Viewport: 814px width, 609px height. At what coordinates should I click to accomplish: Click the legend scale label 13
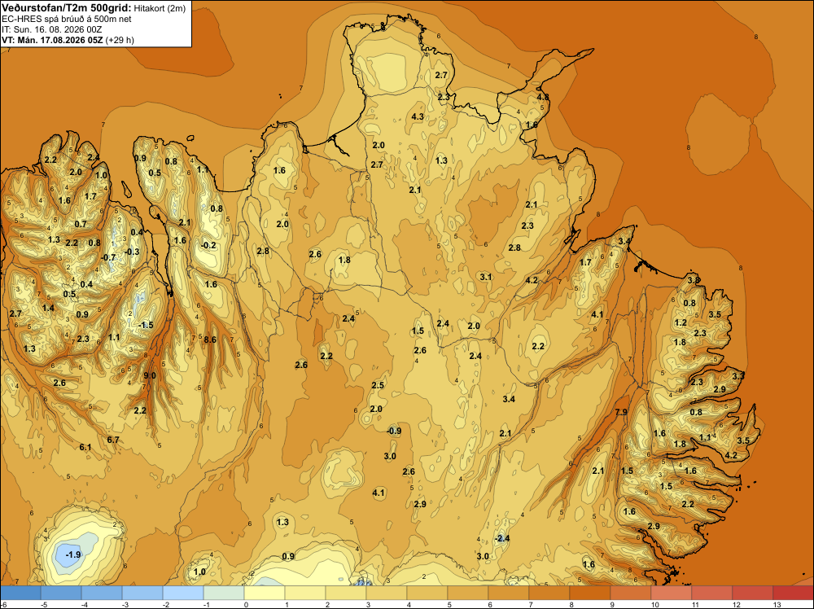(777, 605)
